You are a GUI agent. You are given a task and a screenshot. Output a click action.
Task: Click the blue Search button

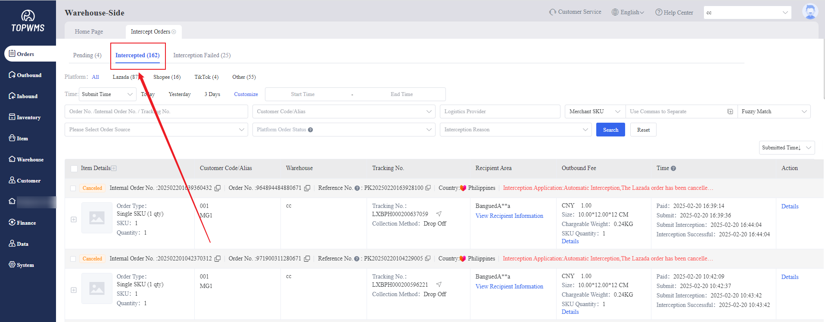coord(610,130)
